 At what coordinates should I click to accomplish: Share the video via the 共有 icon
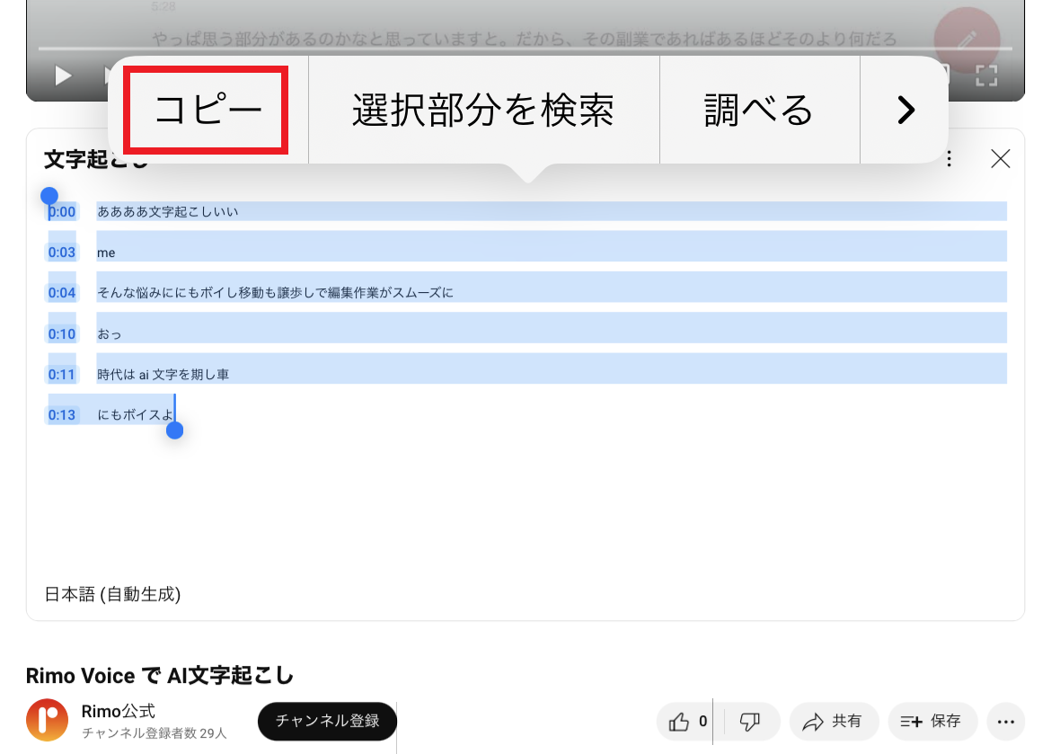pyautogui.click(x=834, y=721)
